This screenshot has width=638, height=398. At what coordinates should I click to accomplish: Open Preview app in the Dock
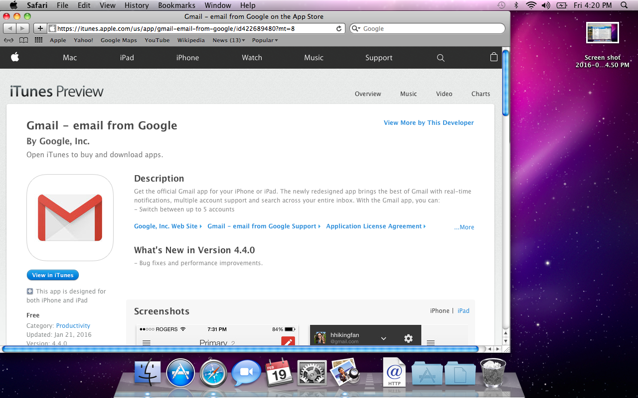(x=345, y=372)
